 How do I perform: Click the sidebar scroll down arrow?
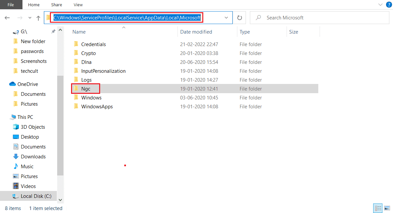pyautogui.click(x=60, y=200)
